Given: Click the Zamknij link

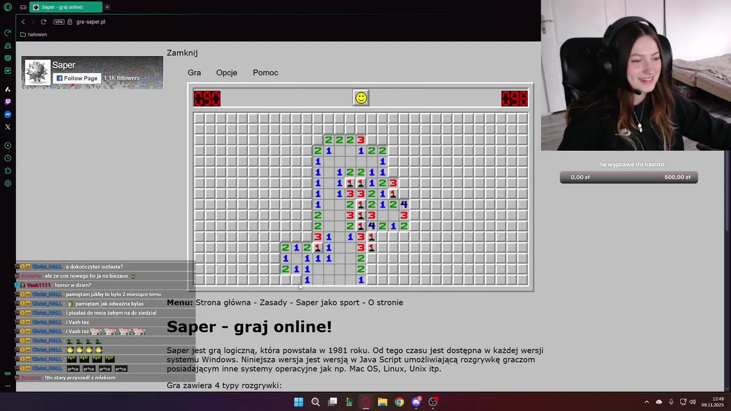Looking at the screenshot, I should [182, 53].
